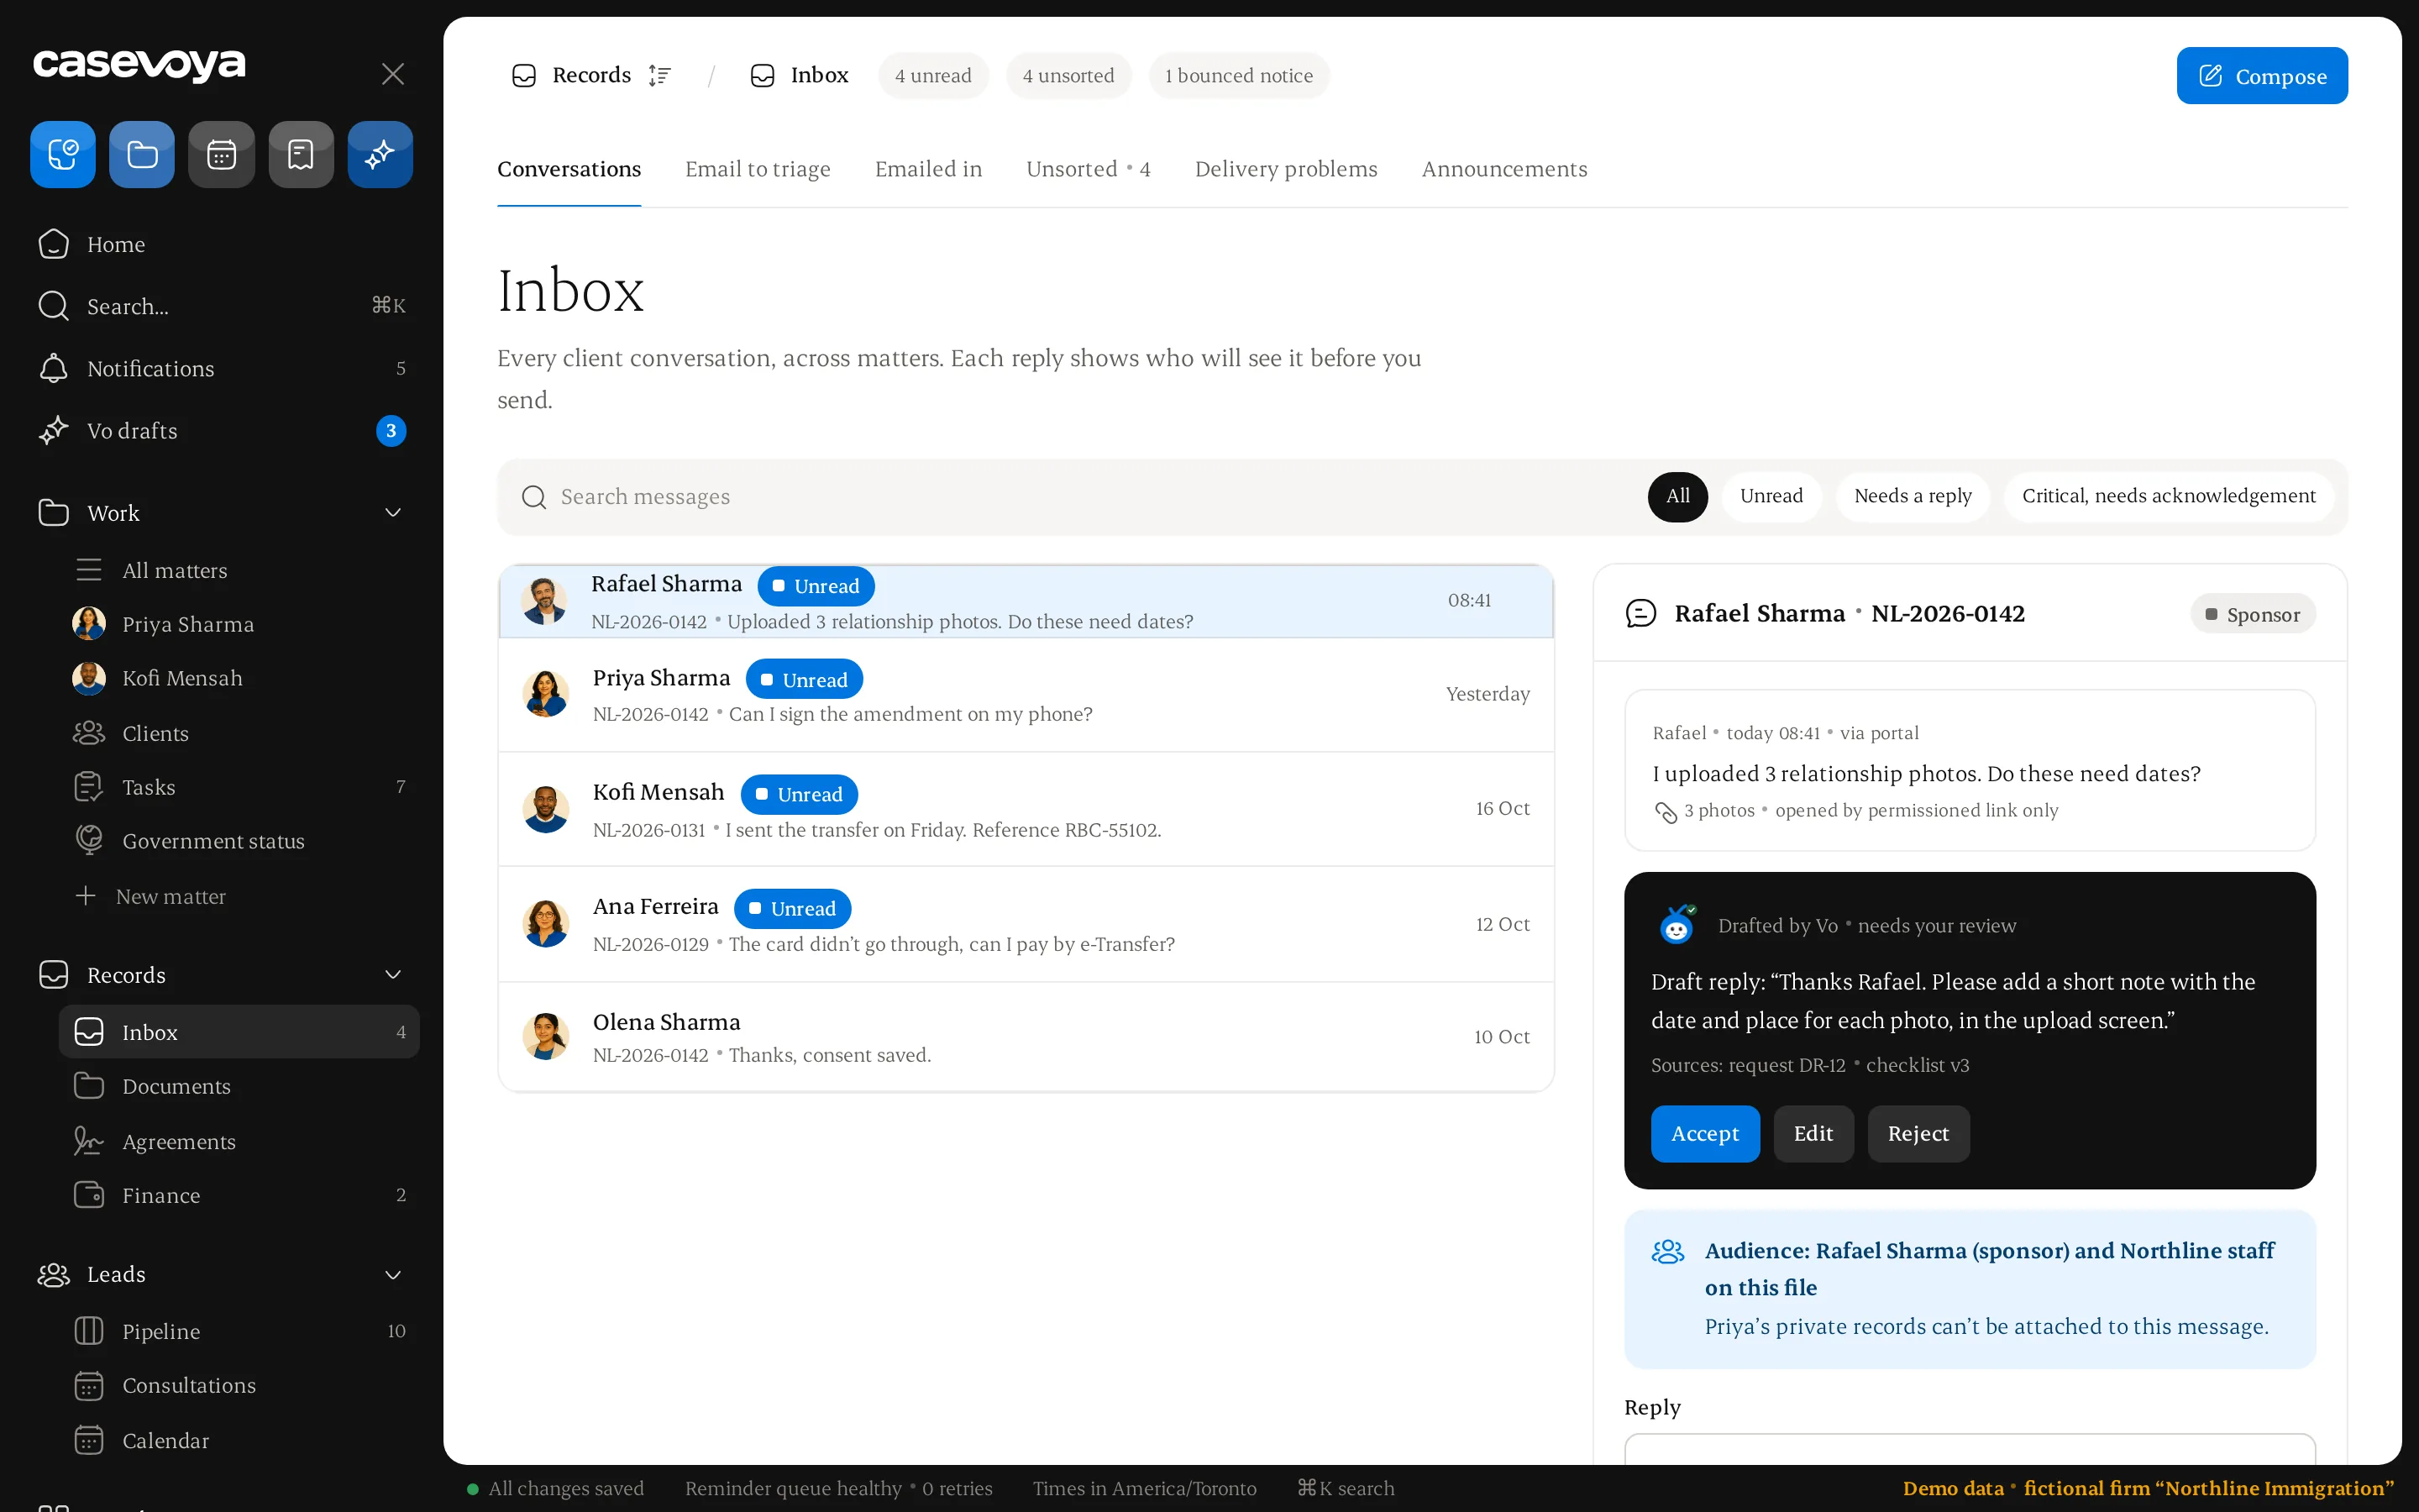Open Pipeline under Leads
This screenshot has width=2419, height=1512.
[x=240, y=1331]
